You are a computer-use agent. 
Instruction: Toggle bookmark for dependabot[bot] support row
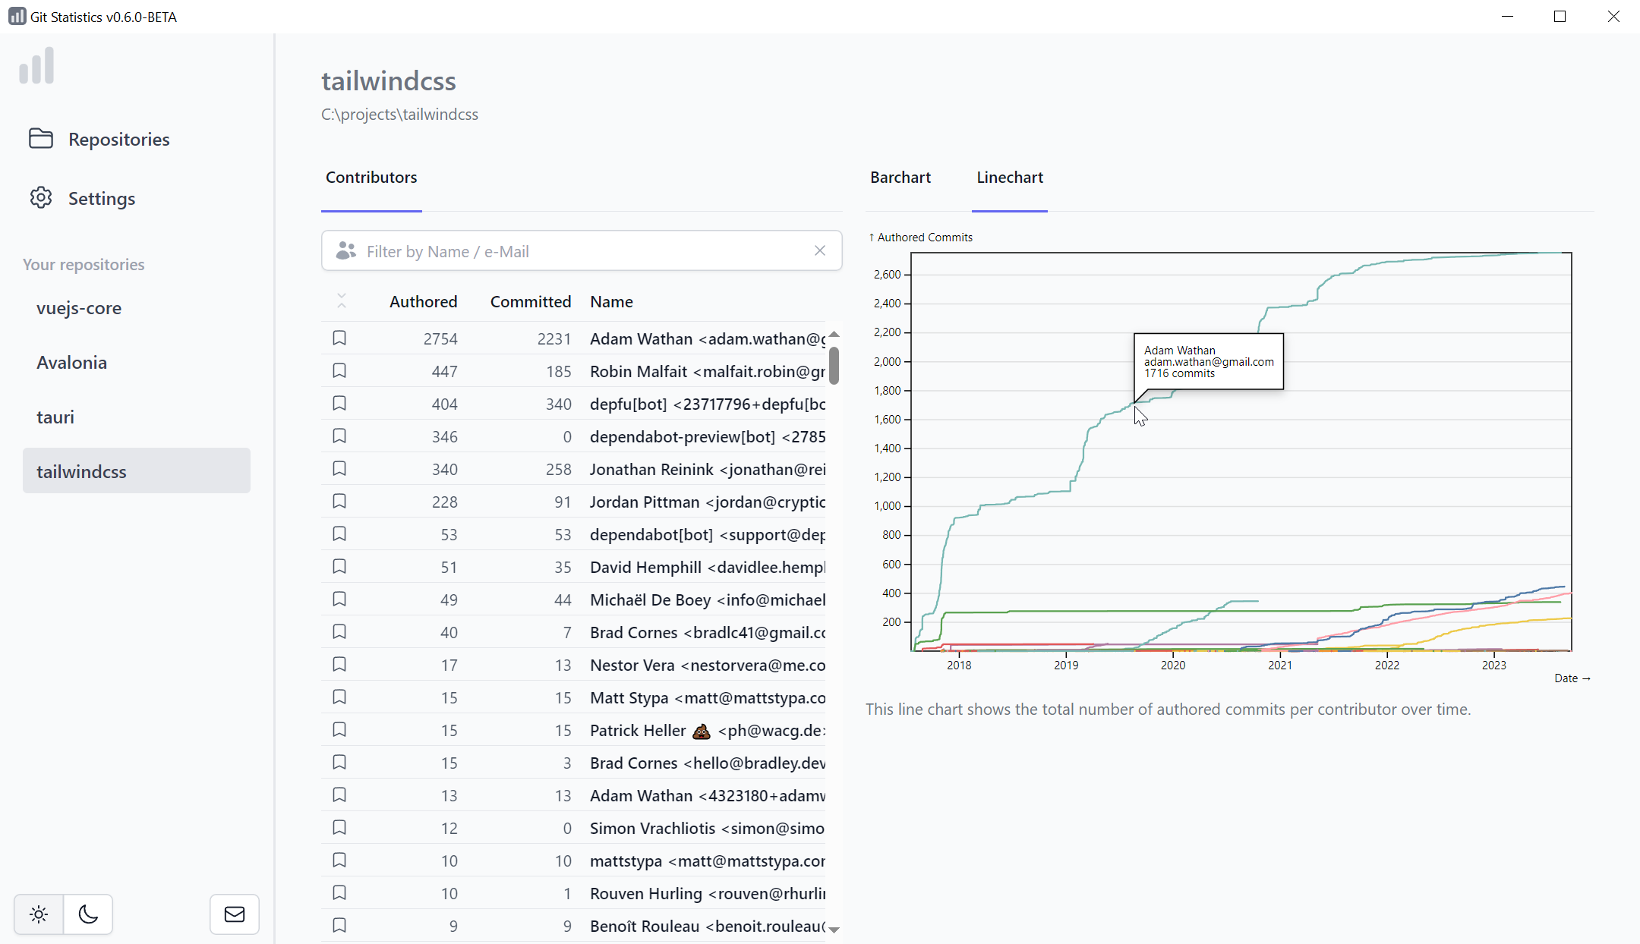(339, 534)
